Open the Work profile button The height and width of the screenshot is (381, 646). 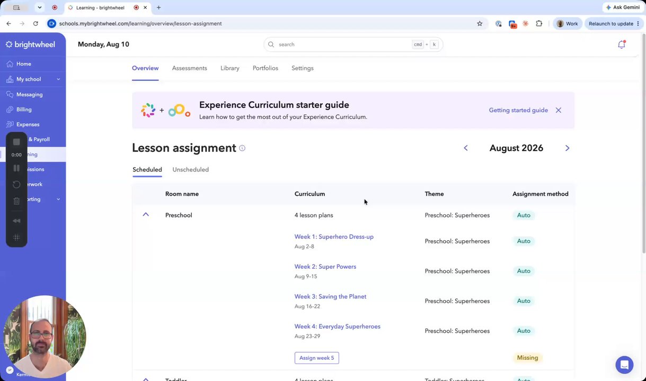click(567, 23)
